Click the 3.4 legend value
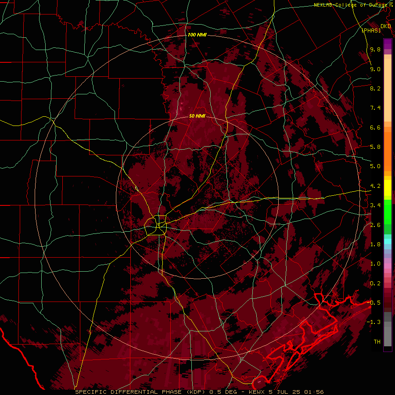Screen dimensions: 395x395 point(375,205)
